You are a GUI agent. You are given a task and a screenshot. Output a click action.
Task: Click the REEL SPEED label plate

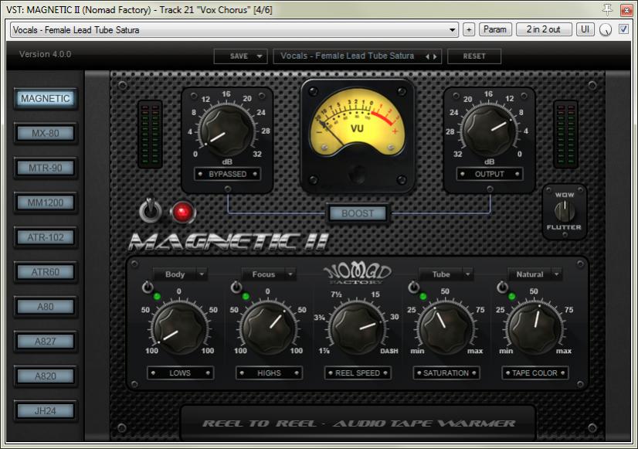(x=358, y=372)
